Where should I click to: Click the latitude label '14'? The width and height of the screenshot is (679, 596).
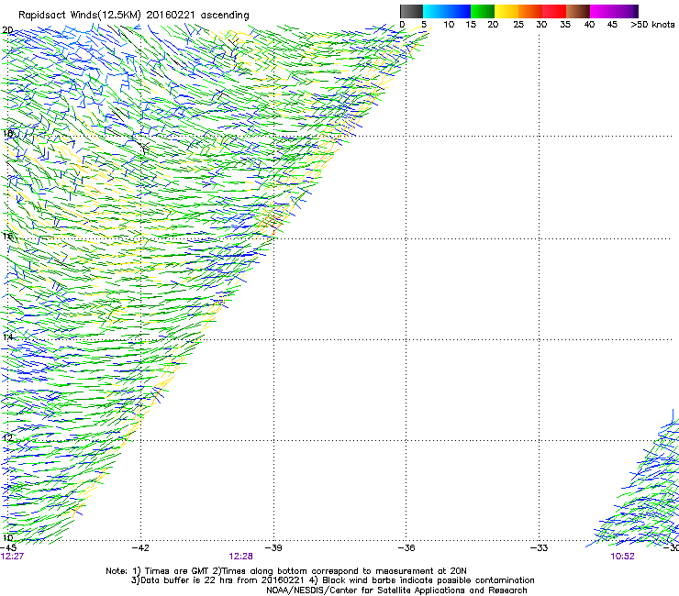click(7, 337)
